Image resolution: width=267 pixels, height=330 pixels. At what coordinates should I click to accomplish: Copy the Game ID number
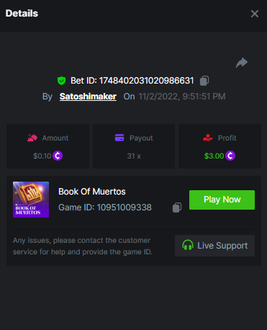(x=177, y=208)
